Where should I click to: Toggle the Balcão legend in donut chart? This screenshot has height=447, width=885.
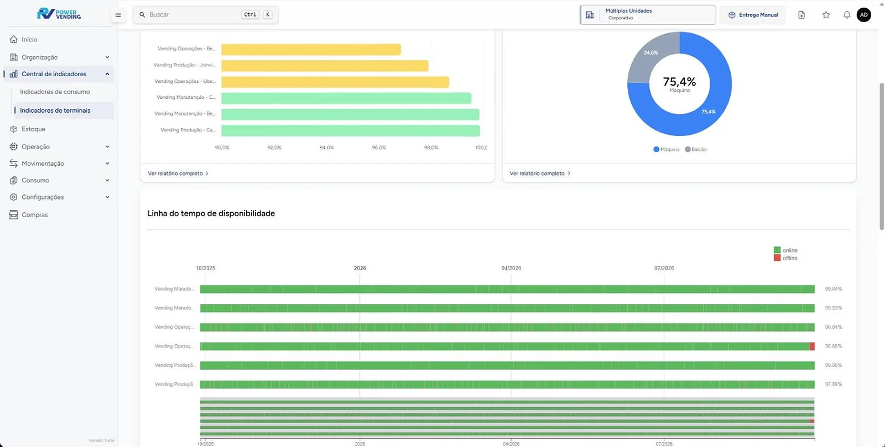696,150
